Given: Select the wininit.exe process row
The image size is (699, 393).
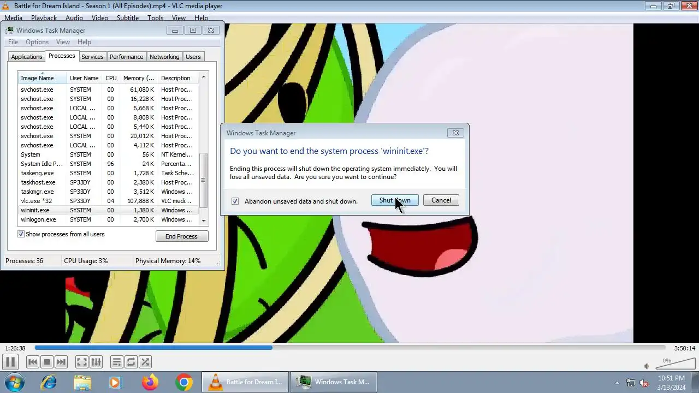Looking at the screenshot, I should [x=108, y=210].
